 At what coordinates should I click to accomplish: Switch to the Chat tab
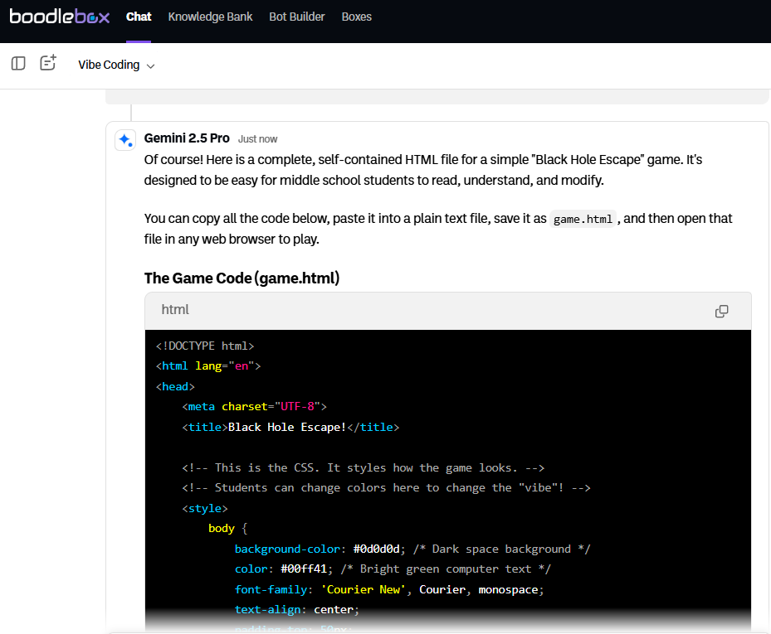[x=139, y=17]
